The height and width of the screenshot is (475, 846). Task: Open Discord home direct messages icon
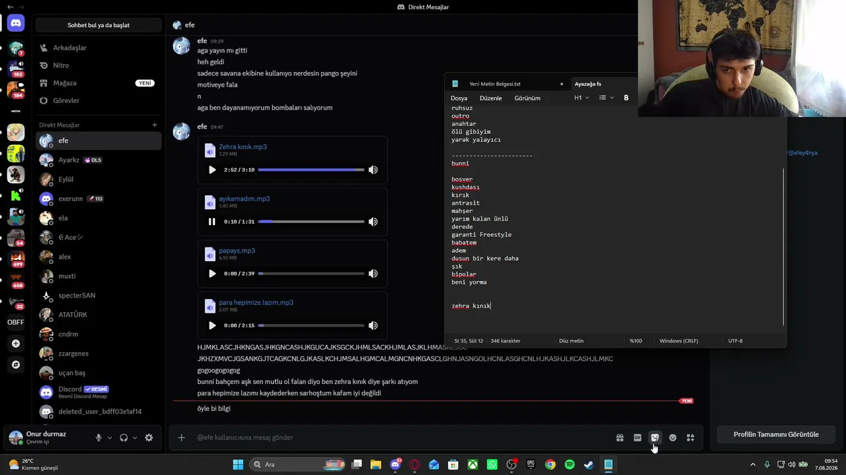point(16,23)
